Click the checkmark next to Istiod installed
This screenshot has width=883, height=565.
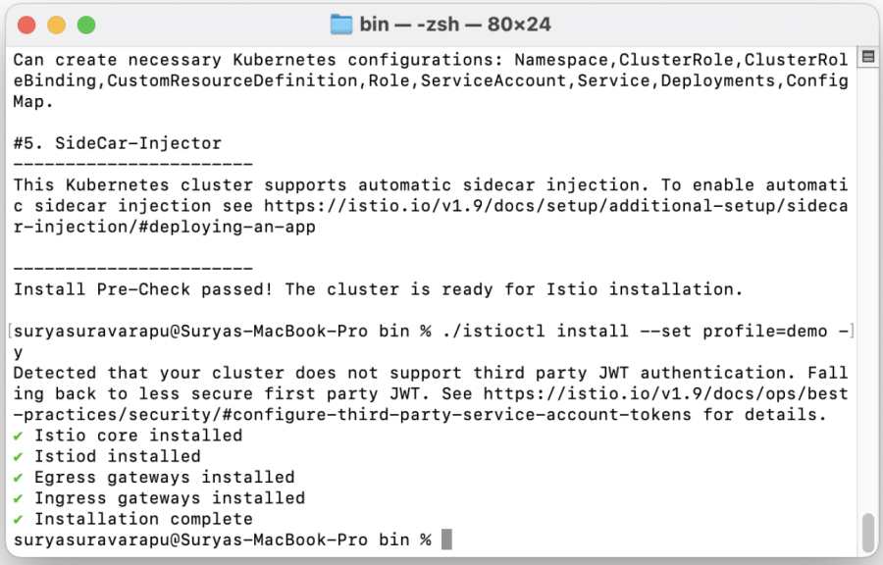pos(18,456)
